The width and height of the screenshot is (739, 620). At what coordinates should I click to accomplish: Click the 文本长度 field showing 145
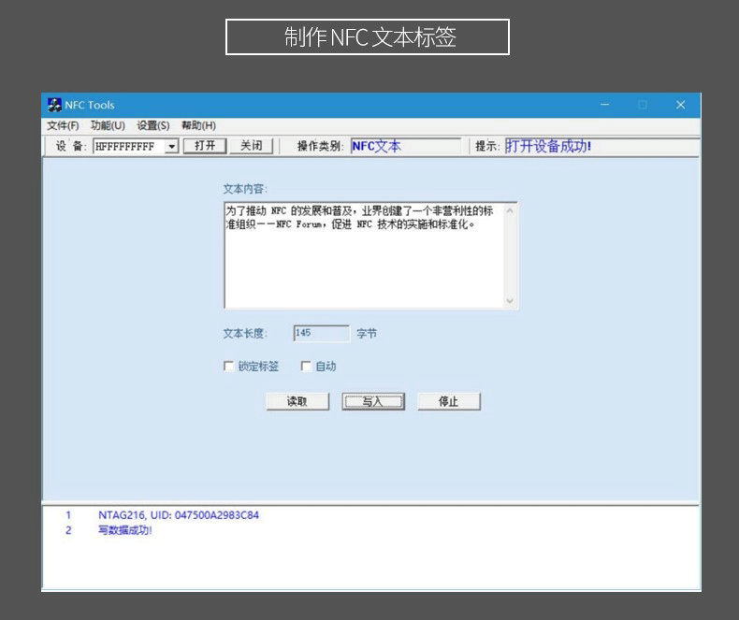[x=322, y=333]
